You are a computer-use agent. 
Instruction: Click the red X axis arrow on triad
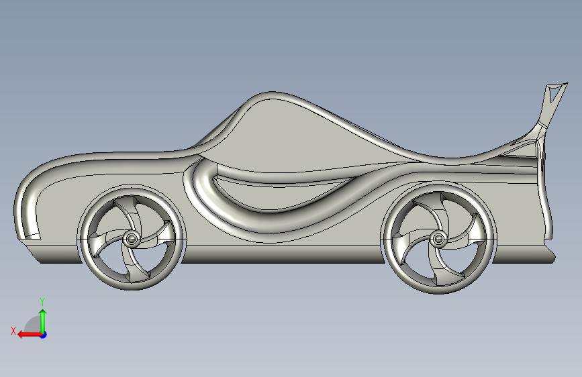point(29,335)
